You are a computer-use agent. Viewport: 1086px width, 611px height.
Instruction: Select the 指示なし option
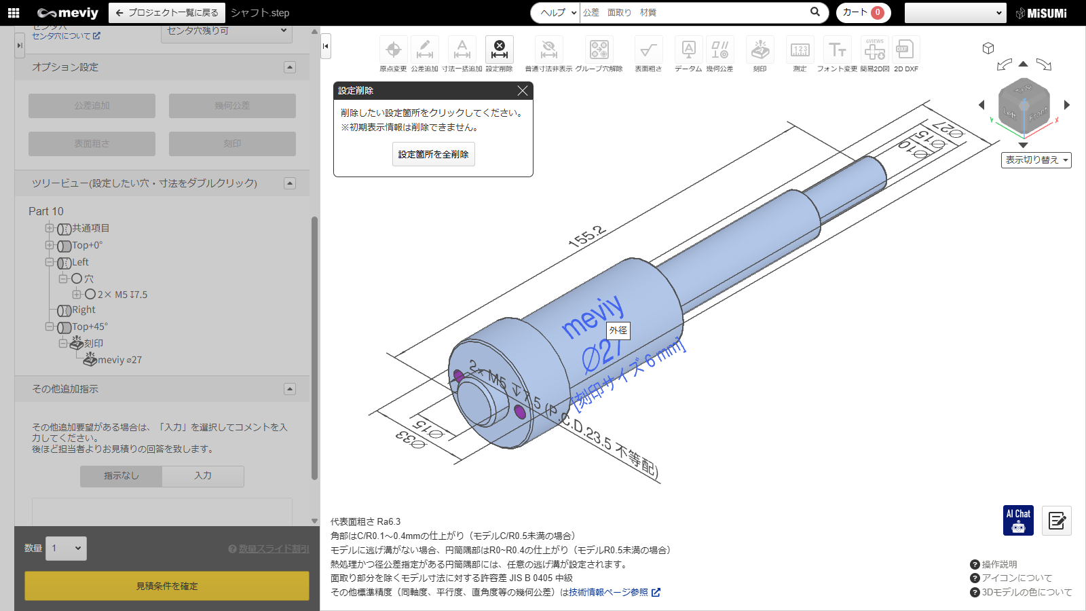point(121,476)
